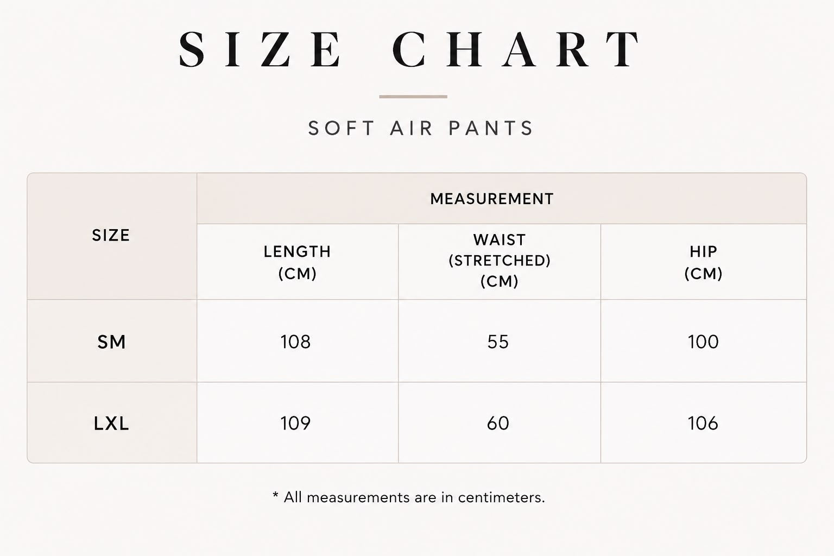This screenshot has width=834, height=556.
Task: Click the word CHART in the title
Action: [x=517, y=49]
